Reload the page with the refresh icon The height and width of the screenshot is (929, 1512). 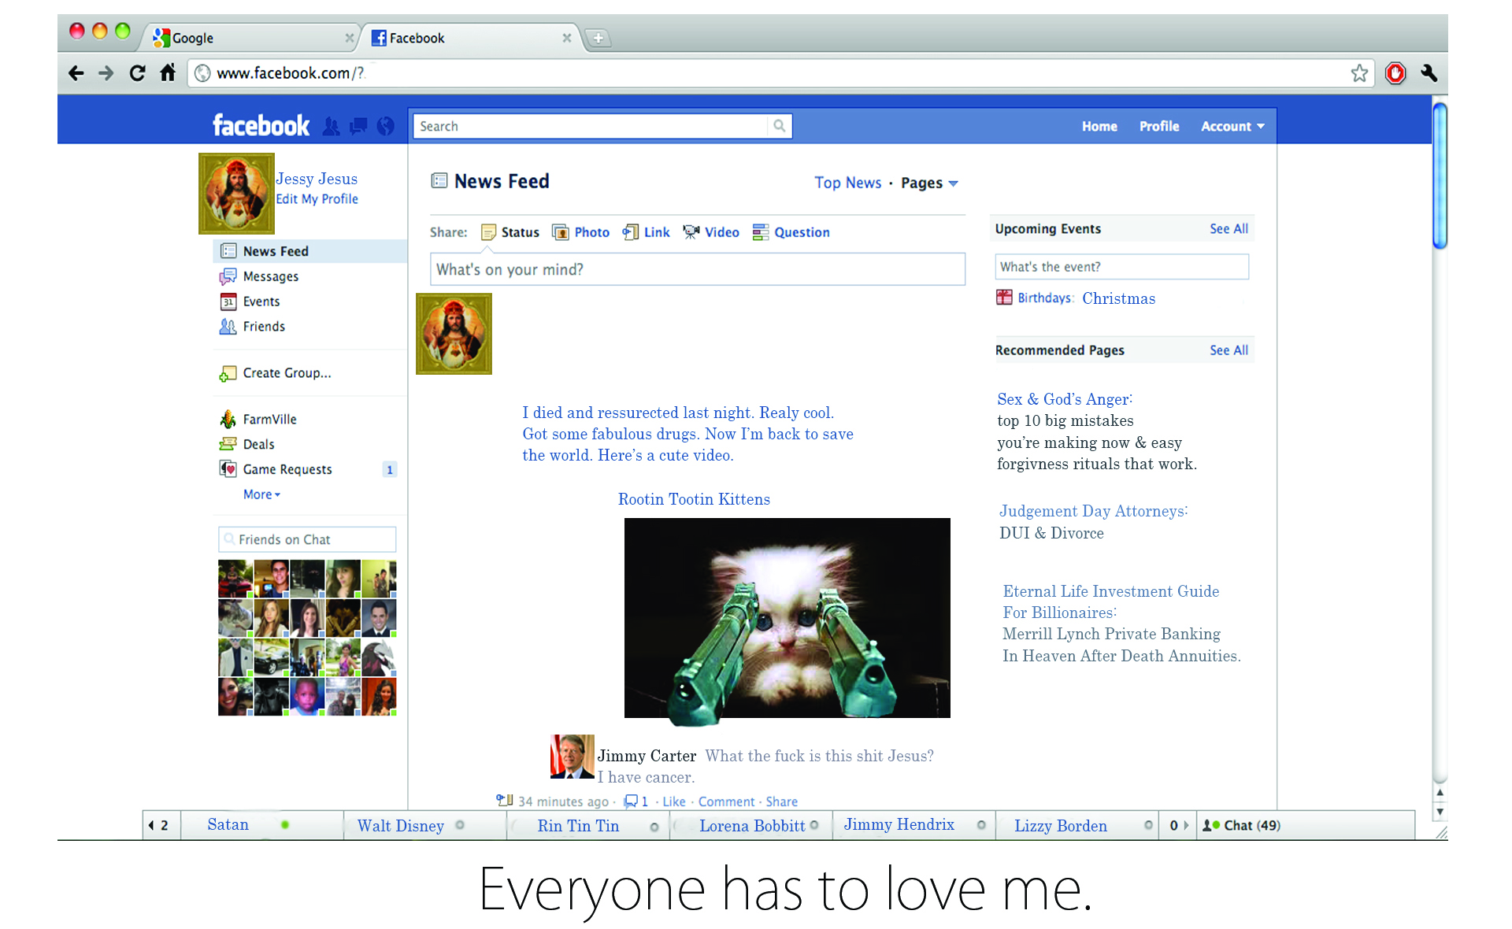click(137, 73)
